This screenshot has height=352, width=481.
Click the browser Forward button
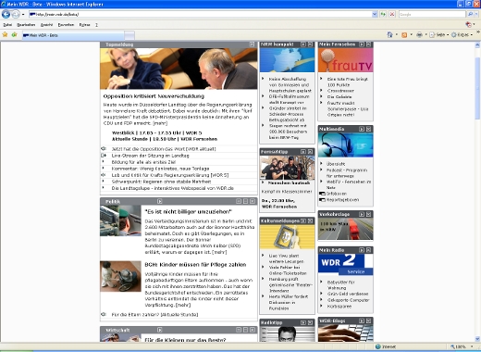(x=16, y=14)
